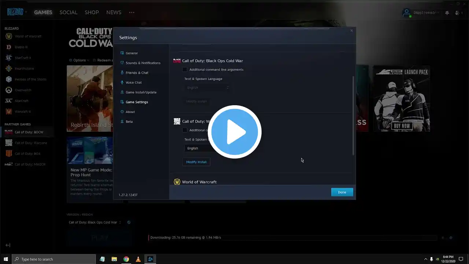Close the Settings dialog
469x264 pixels.
[x=351, y=30]
